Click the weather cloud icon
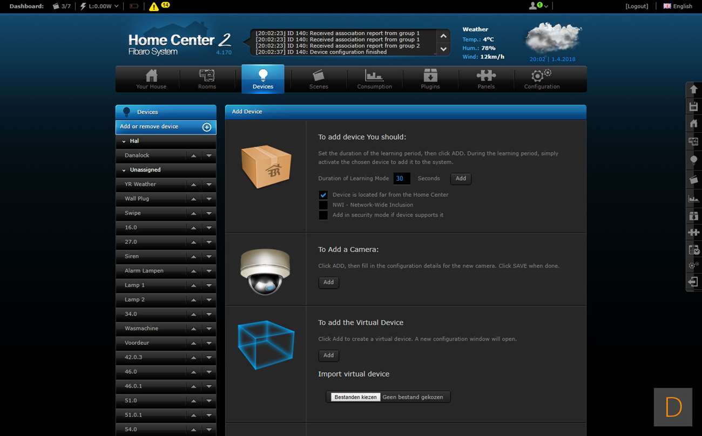The image size is (702, 436). click(552, 38)
